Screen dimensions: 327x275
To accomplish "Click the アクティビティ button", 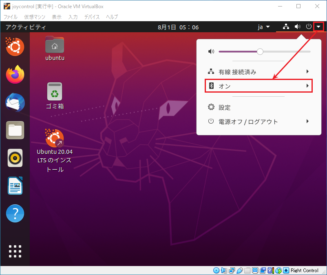I will pos(26,27).
